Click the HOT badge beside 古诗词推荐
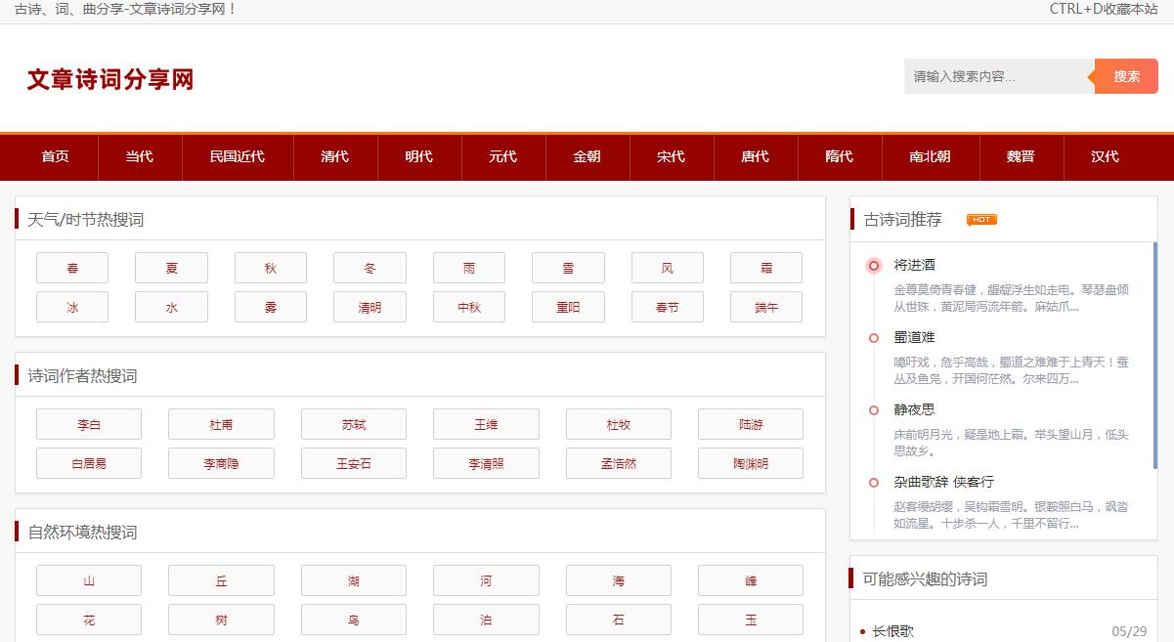 [980, 220]
